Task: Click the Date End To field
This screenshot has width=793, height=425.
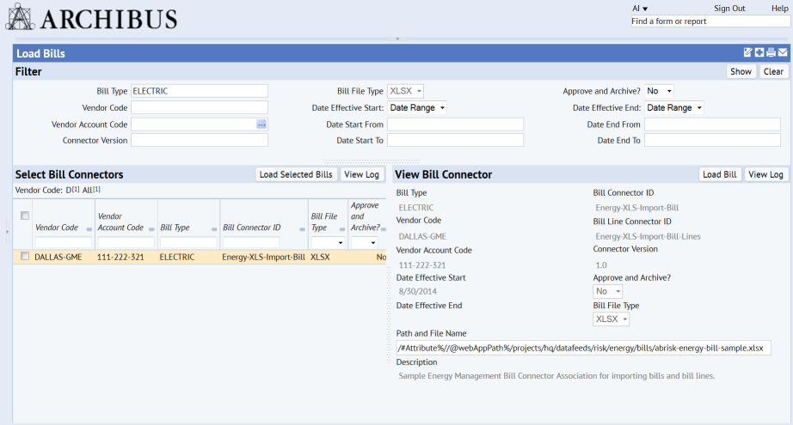Action: [x=713, y=140]
